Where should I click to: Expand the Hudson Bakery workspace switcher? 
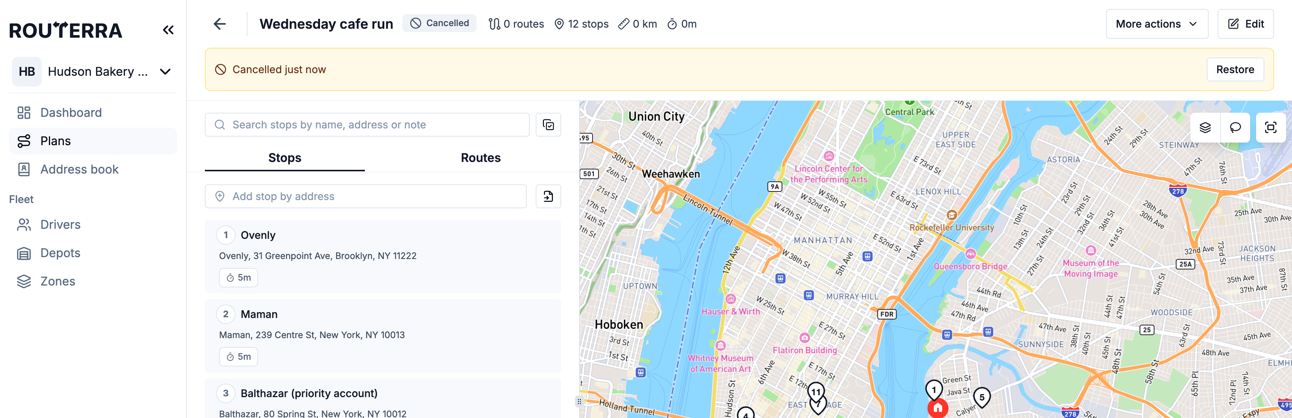pyautogui.click(x=93, y=72)
